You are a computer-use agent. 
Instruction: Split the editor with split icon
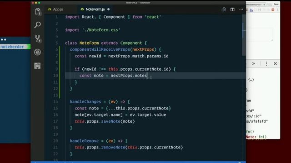pos(232,10)
